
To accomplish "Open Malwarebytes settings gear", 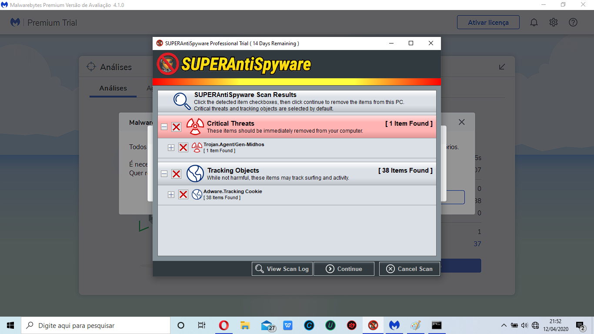I will pos(554,22).
